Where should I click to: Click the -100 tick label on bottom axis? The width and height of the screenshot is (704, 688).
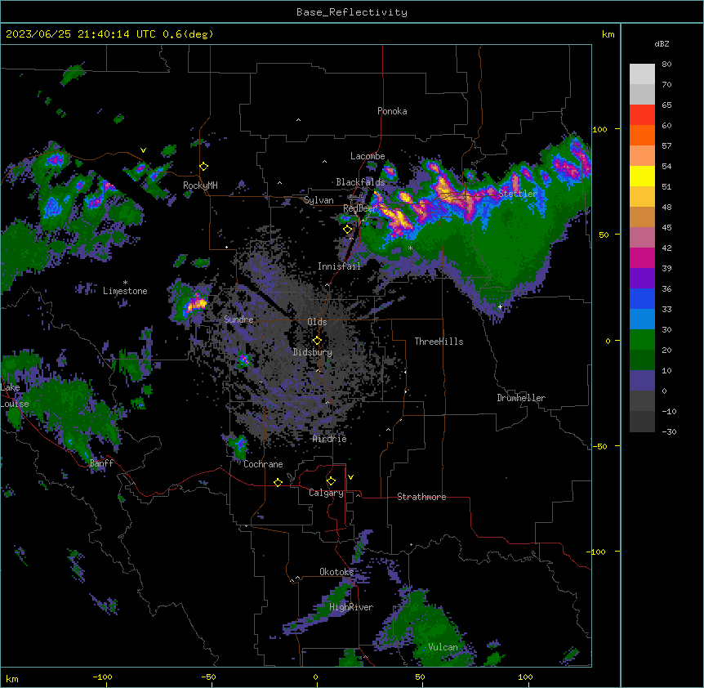pos(102,677)
